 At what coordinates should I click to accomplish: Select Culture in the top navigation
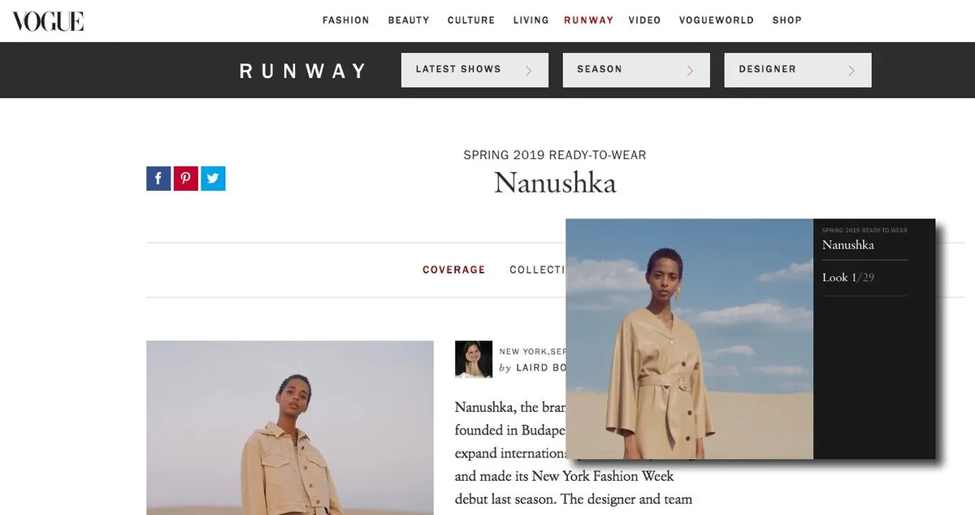[x=471, y=20]
